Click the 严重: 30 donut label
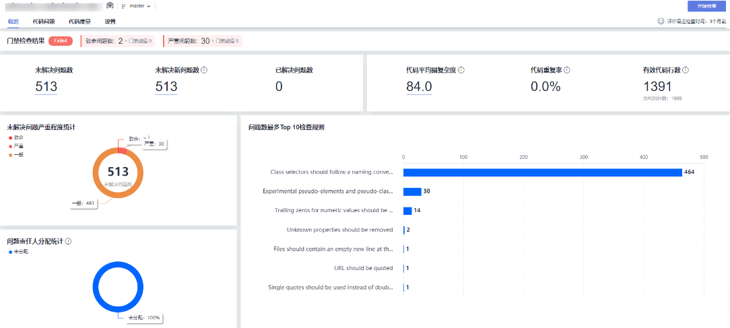 (x=154, y=144)
